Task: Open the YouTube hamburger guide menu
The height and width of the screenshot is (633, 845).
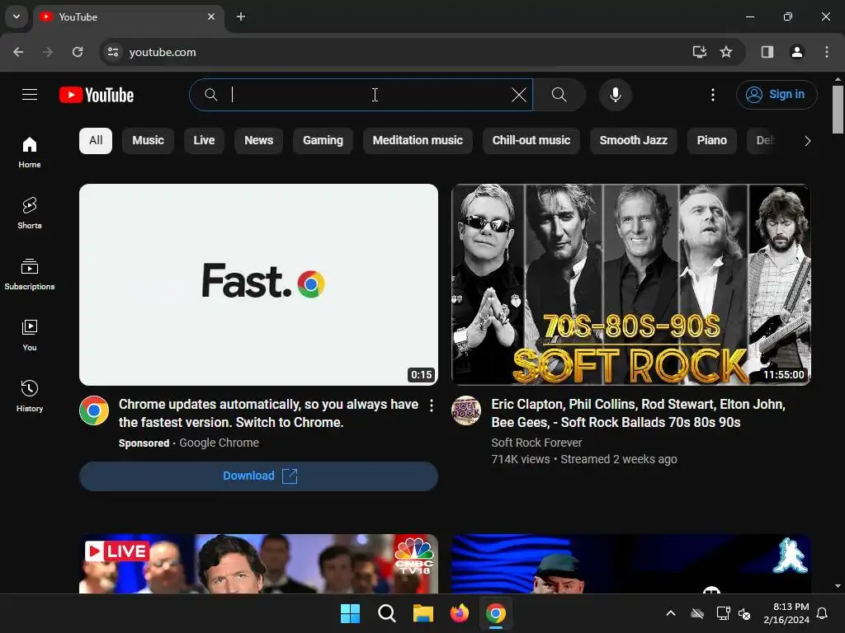Action: [30, 95]
